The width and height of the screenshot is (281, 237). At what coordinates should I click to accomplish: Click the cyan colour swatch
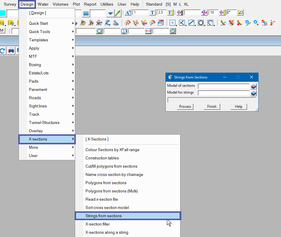pyautogui.click(x=3, y=13)
